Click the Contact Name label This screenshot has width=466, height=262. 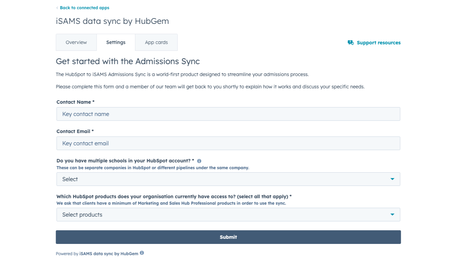[75, 102]
